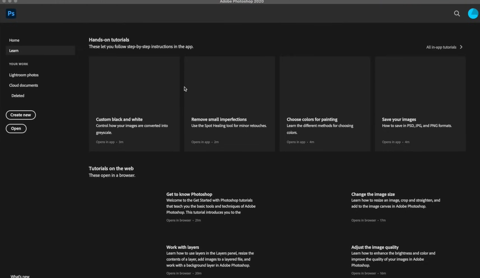Viewport: 480px width, 278px height.
Task: View Deleted files
Action: [18, 95]
